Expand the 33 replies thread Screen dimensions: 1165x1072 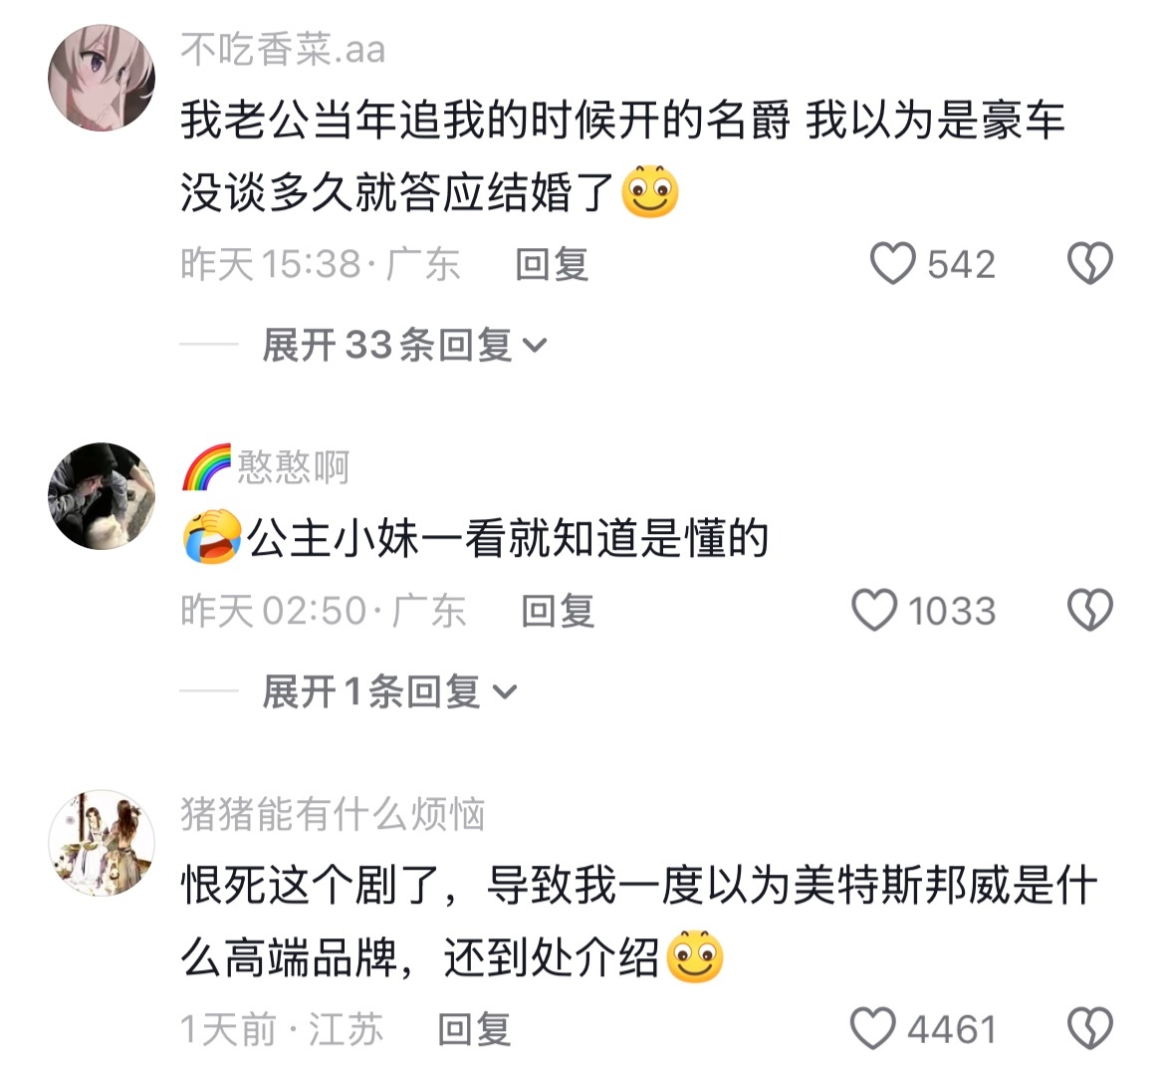click(x=405, y=345)
